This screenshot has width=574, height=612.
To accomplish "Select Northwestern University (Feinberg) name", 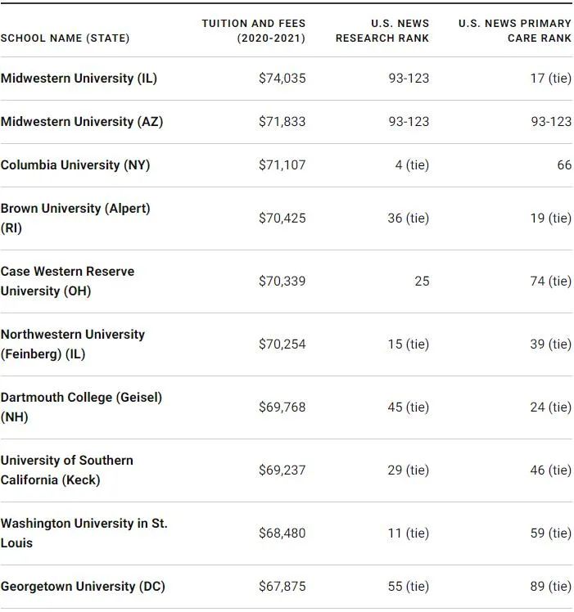I will (72, 344).
